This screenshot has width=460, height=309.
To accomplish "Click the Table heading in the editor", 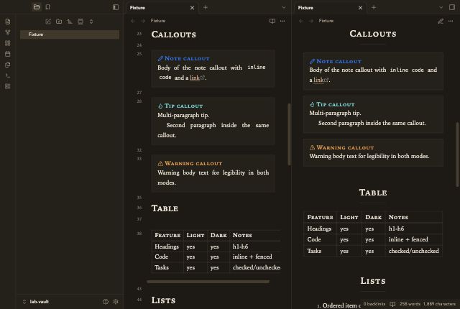I will [x=165, y=208].
